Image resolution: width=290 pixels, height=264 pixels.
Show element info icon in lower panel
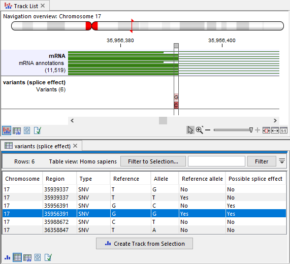click(48, 257)
